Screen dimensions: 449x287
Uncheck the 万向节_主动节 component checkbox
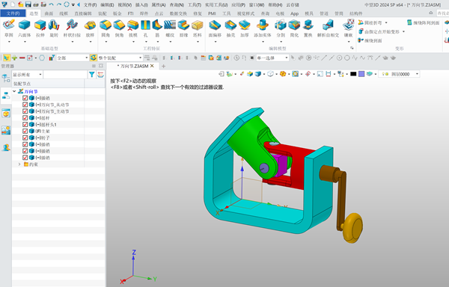pyautogui.click(x=25, y=111)
